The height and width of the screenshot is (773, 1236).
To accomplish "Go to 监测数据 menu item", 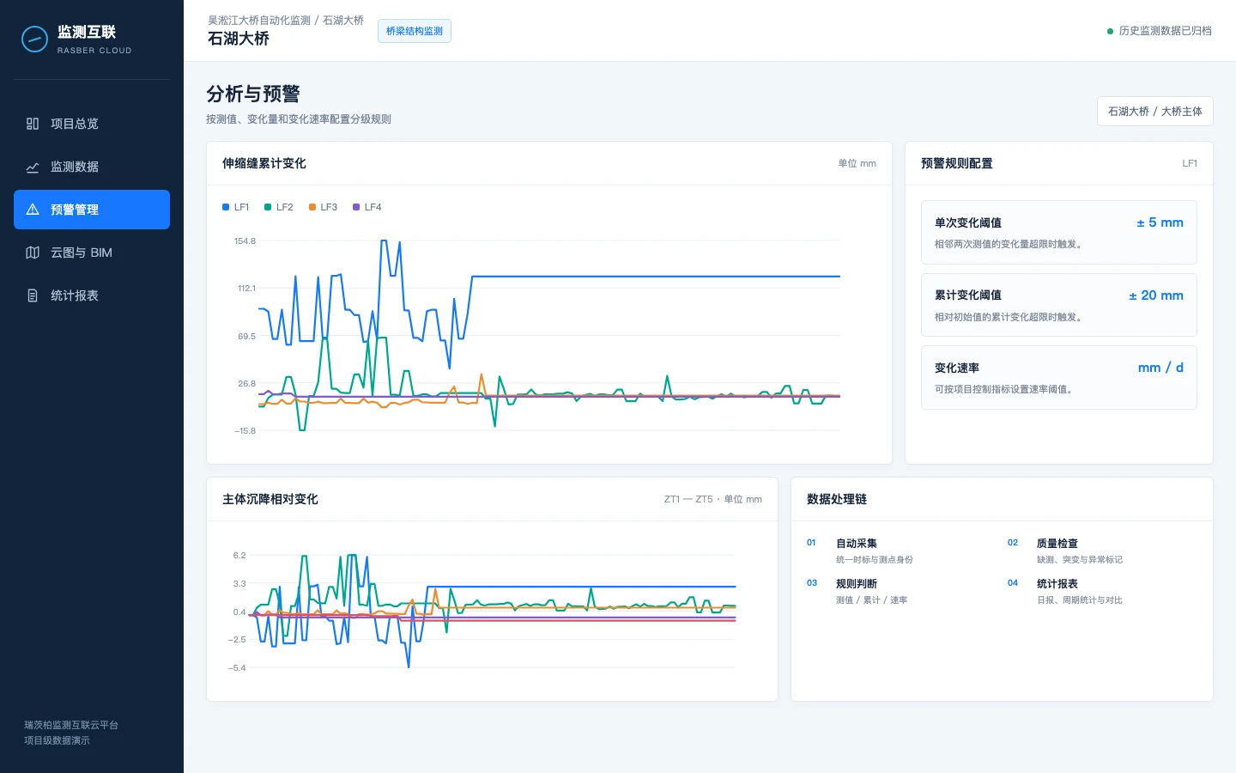I will (x=92, y=167).
